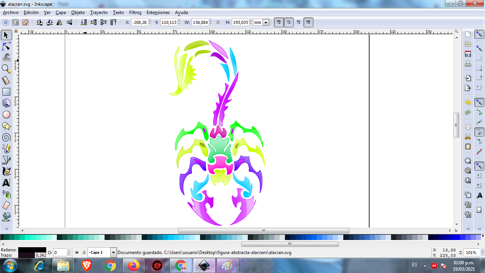The width and height of the screenshot is (485, 273).
Task: Open the mm units dropdown
Action: click(266, 22)
